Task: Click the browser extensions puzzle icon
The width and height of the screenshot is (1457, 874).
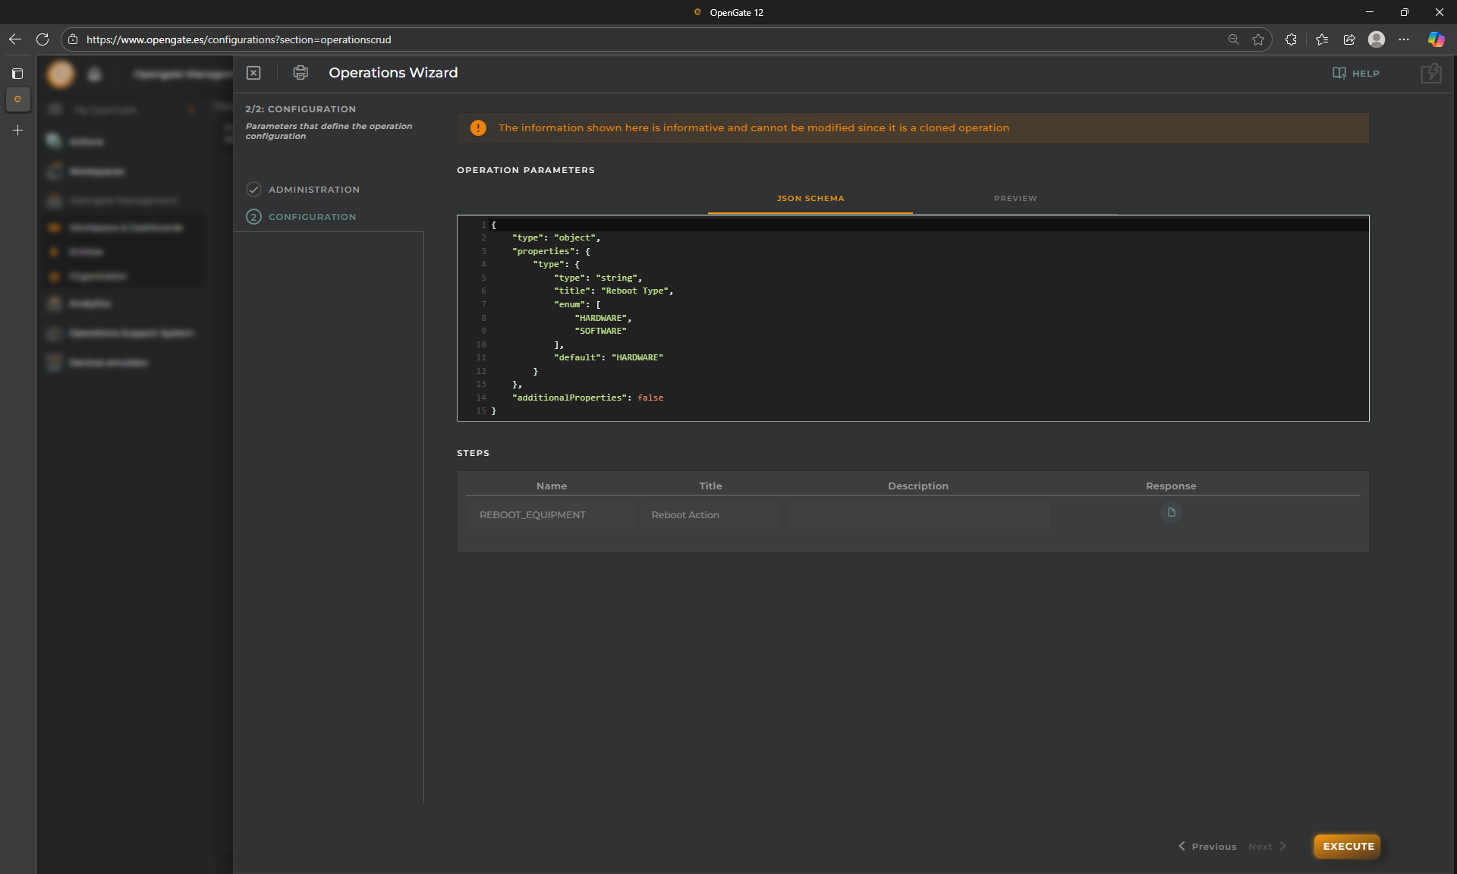Action: [1291, 39]
